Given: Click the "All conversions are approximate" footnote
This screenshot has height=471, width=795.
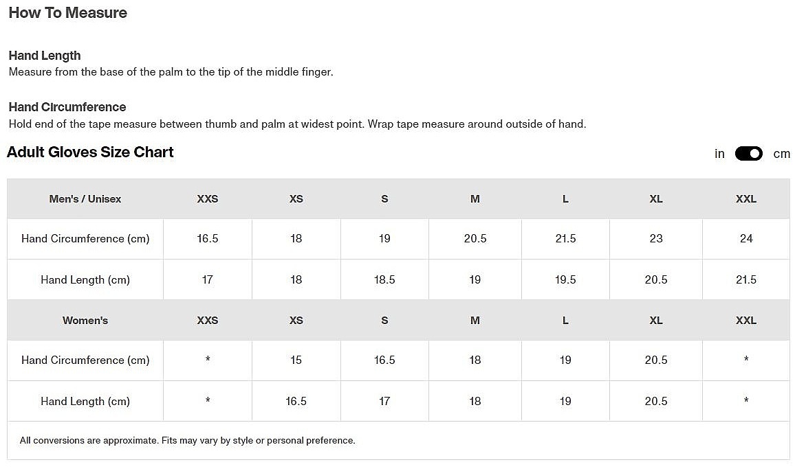Looking at the screenshot, I should pyautogui.click(x=187, y=441).
